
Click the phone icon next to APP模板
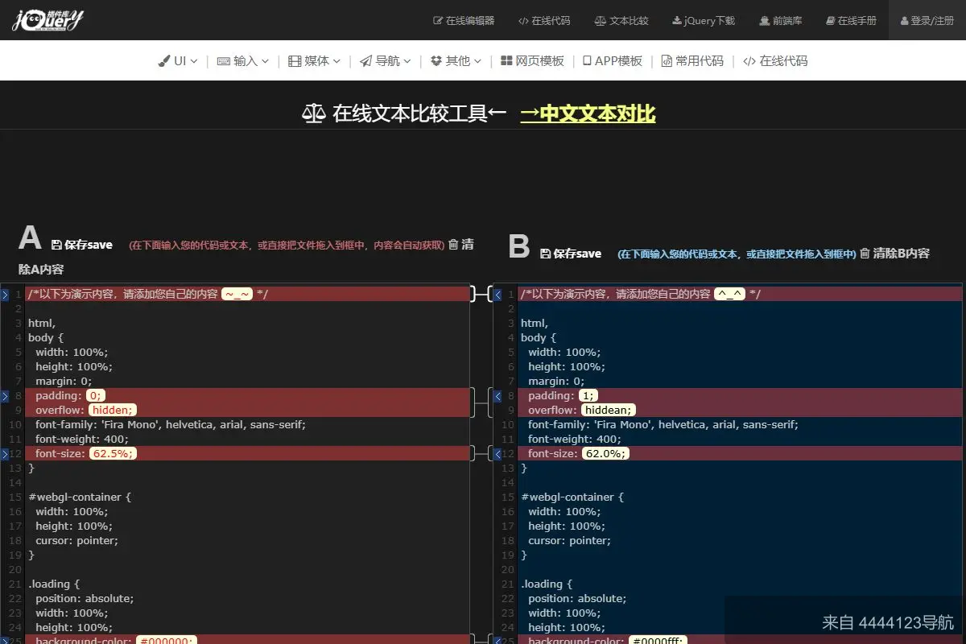point(585,60)
